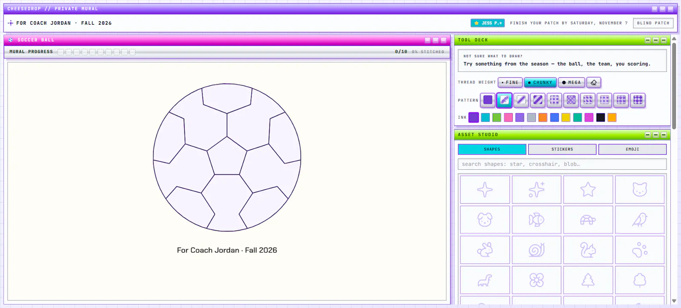681x308 pixels.
Task: Insert the flower shape
Action: coord(536,280)
